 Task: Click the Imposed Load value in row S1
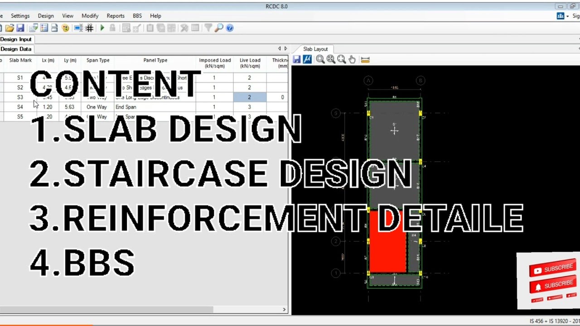(214, 78)
